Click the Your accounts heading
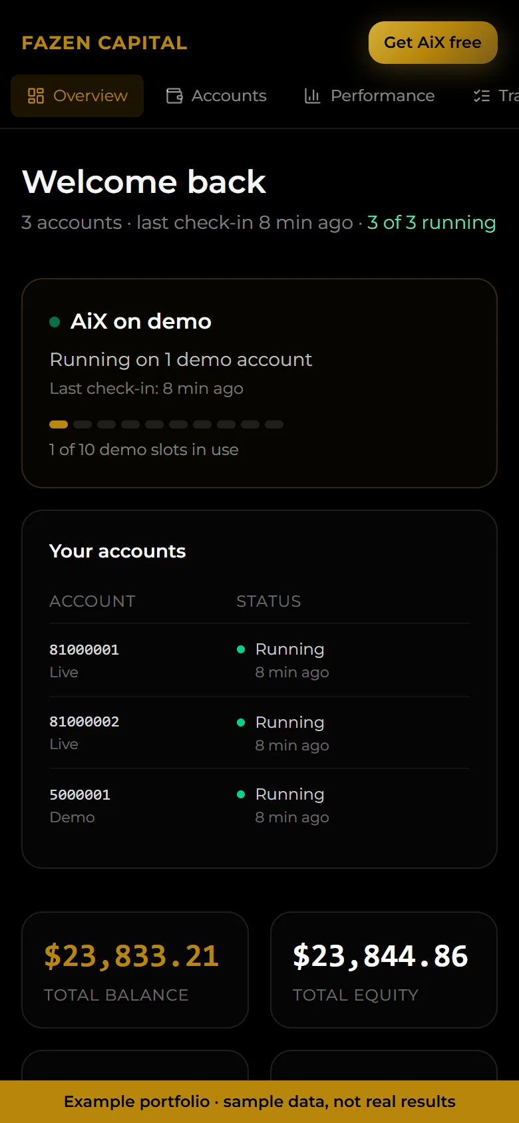Image resolution: width=519 pixels, height=1123 pixels. [118, 551]
